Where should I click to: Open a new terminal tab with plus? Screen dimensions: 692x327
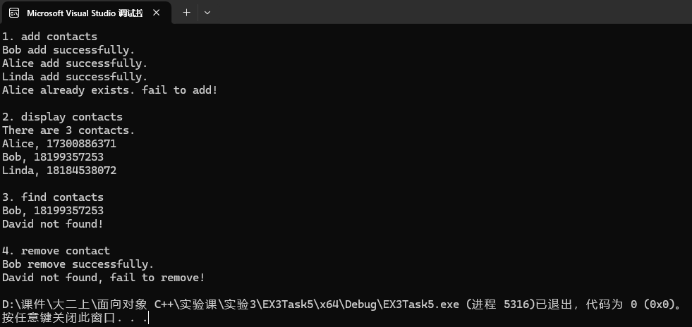[x=186, y=13]
